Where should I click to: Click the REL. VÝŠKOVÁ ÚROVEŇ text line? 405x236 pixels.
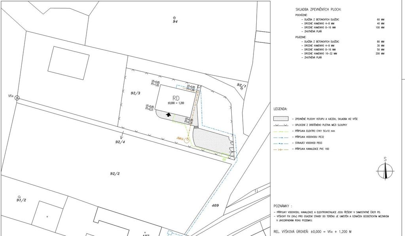pyautogui.click(x=312, y=231)
